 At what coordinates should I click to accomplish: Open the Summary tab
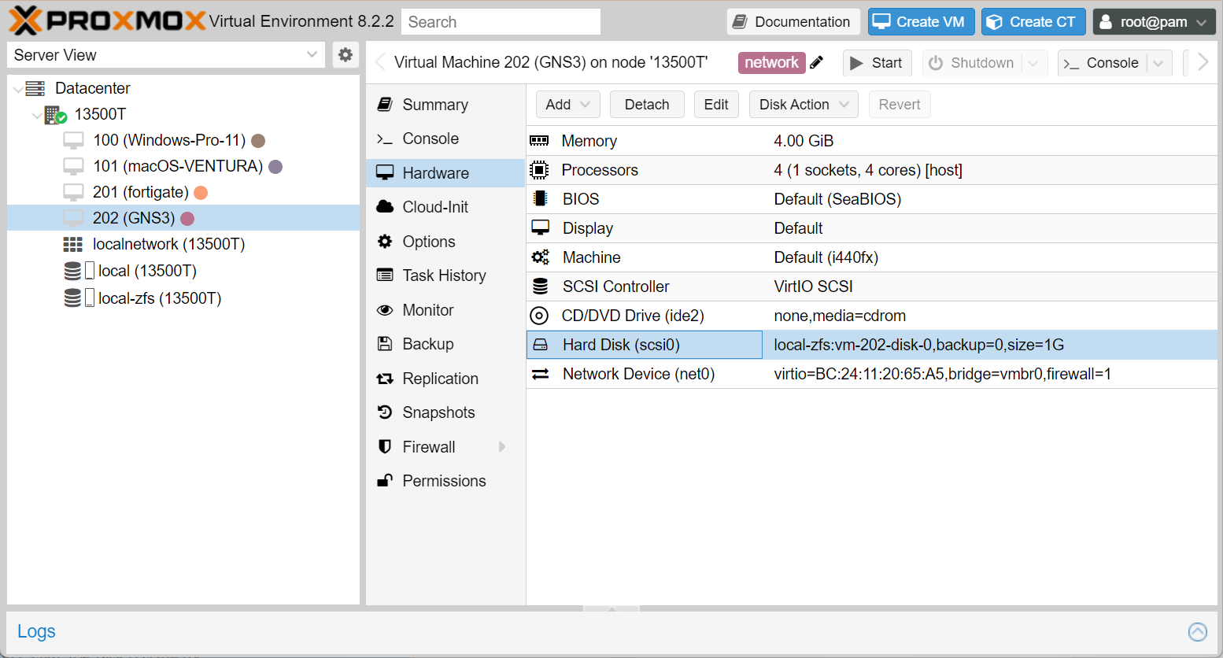445,105
